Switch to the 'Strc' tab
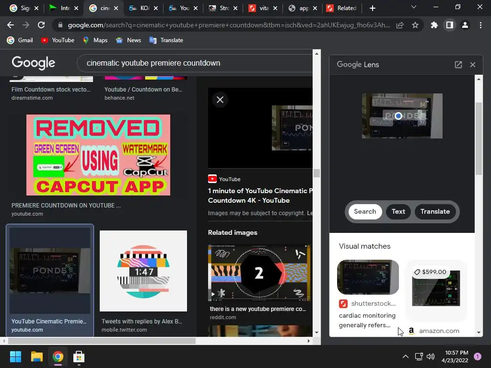 (x=220, y=8)
